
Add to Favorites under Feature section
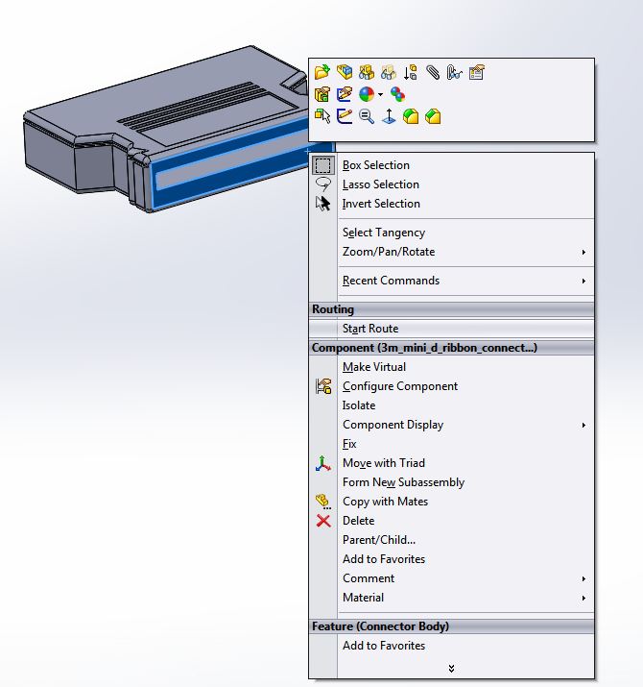[451, 646]
